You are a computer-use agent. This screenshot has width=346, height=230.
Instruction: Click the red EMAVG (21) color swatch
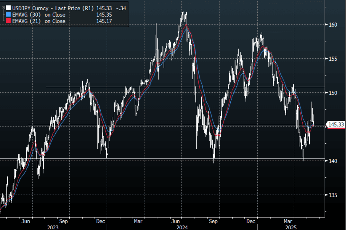9,21
